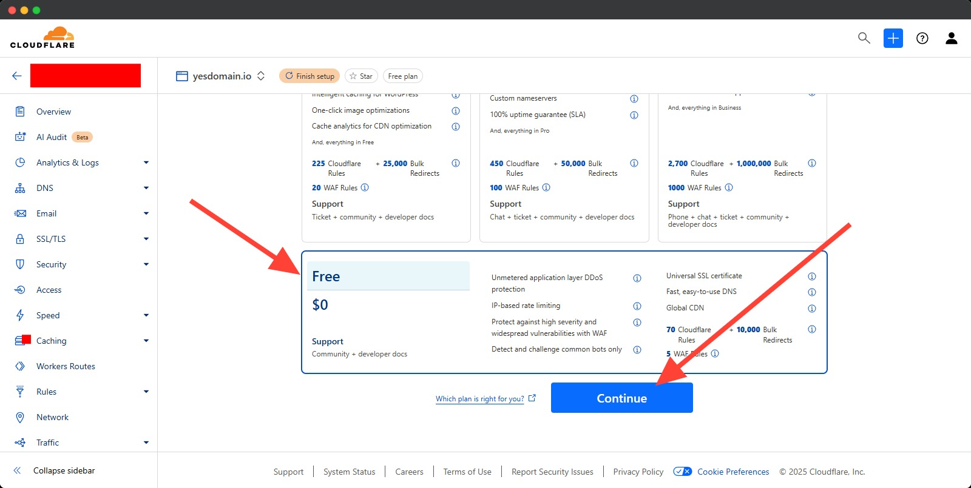The height and width of the screenshot is (488, 971).
Task: Expand the Traffic menu arrow
Action: tap(146, 443)
